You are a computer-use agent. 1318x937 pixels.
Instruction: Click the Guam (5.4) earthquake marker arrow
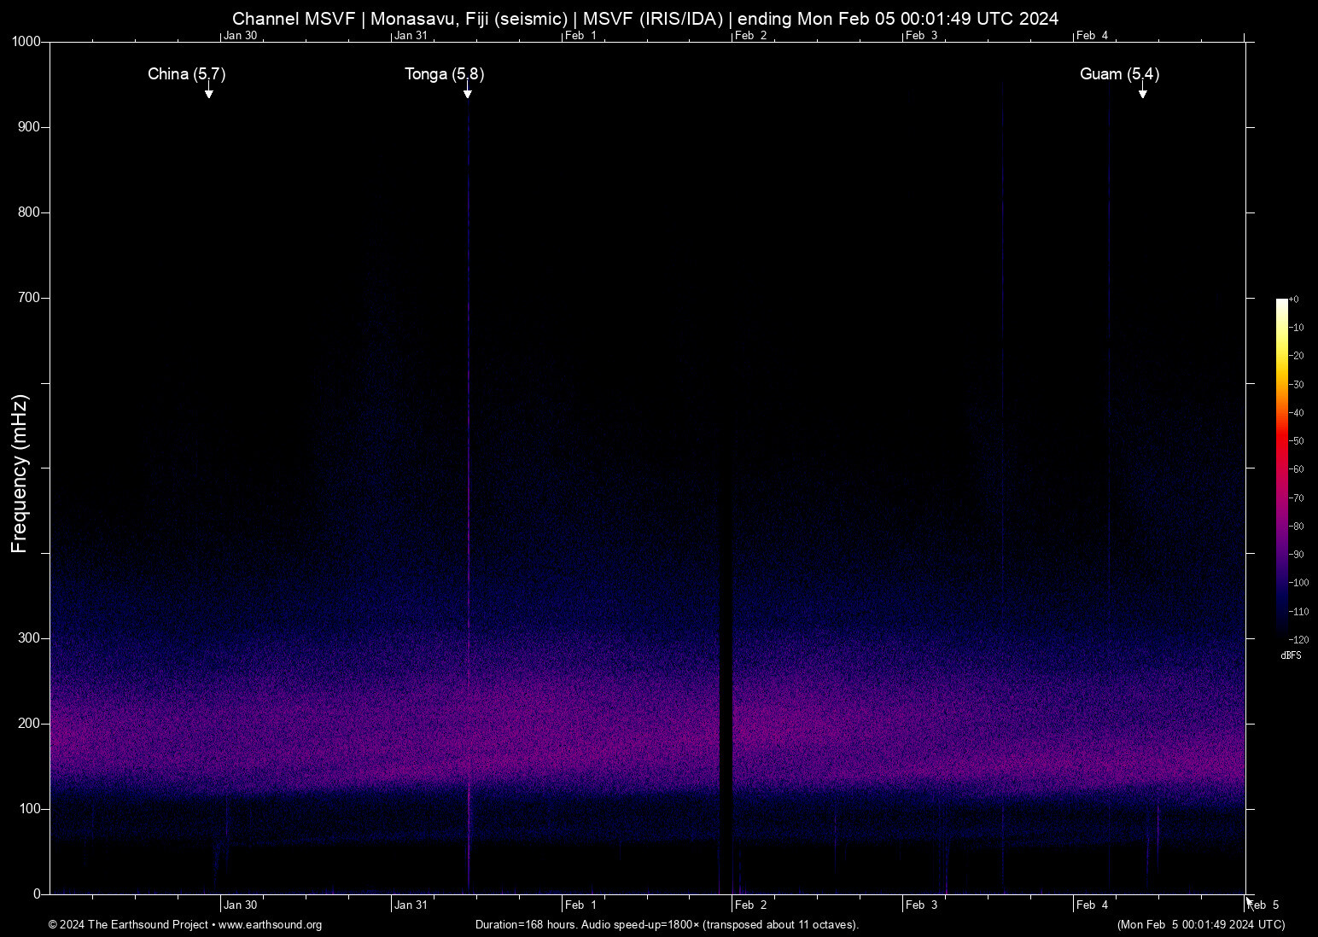point(1144,92)
